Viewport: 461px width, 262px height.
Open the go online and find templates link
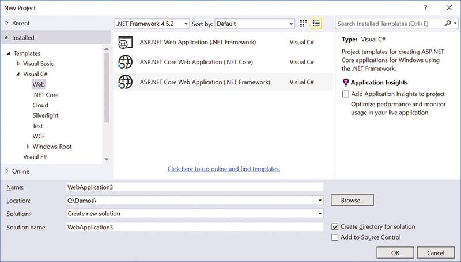(224, 169)
